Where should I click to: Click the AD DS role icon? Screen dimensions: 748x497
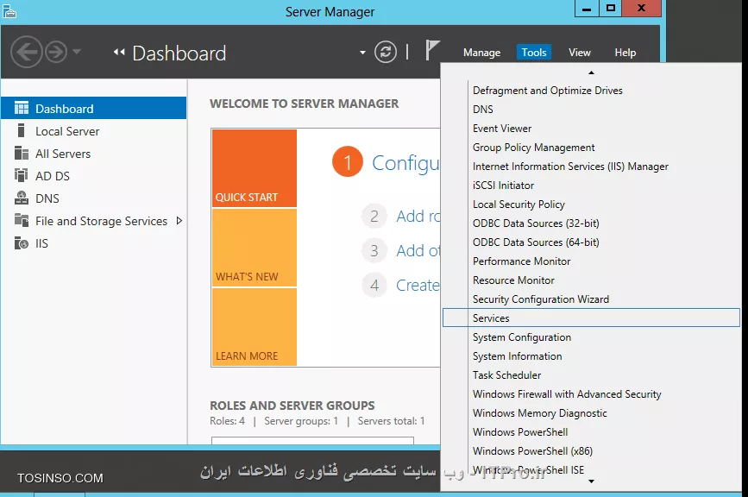tap(22, 175)
